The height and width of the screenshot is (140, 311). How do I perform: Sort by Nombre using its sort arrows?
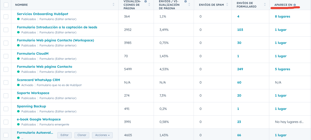(113, 5)
